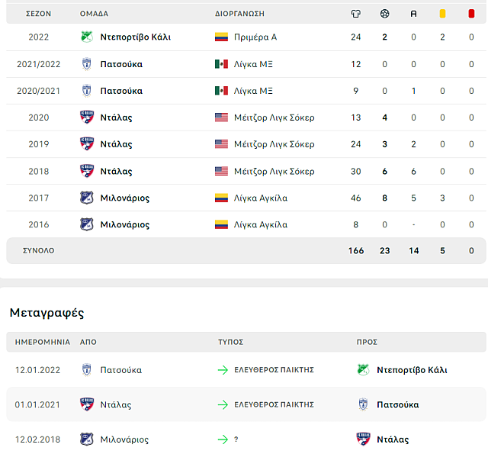Click the yellow card column icon
This screenshot has width=488, height=454.
pos(442,14)
